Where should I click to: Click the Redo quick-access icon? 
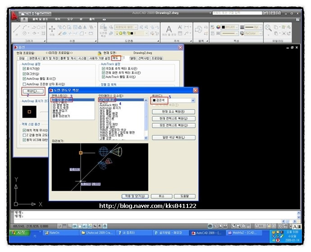point(48,14)
